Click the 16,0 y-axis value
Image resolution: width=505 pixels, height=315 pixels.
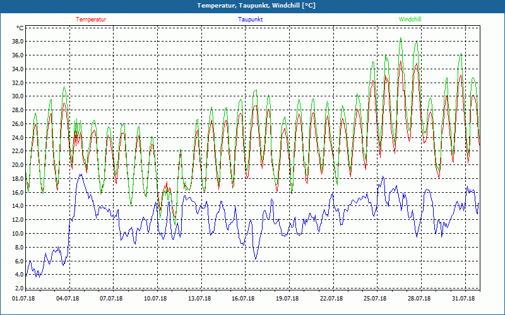[17, 192]
